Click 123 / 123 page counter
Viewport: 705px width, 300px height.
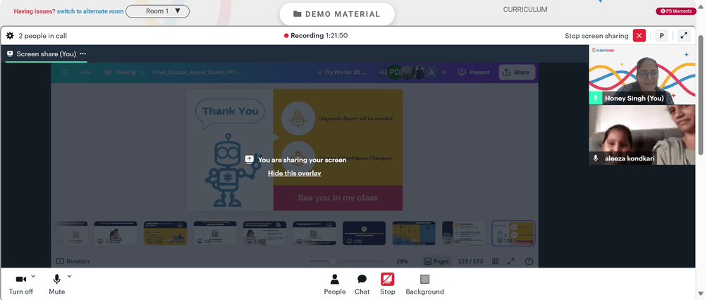pos(470,261)
